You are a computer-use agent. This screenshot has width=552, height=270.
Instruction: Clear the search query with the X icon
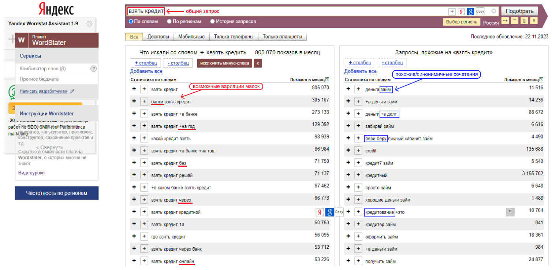(x=493, y=11)
